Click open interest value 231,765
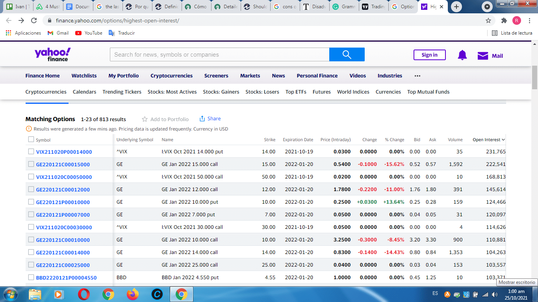 (496, 151)
